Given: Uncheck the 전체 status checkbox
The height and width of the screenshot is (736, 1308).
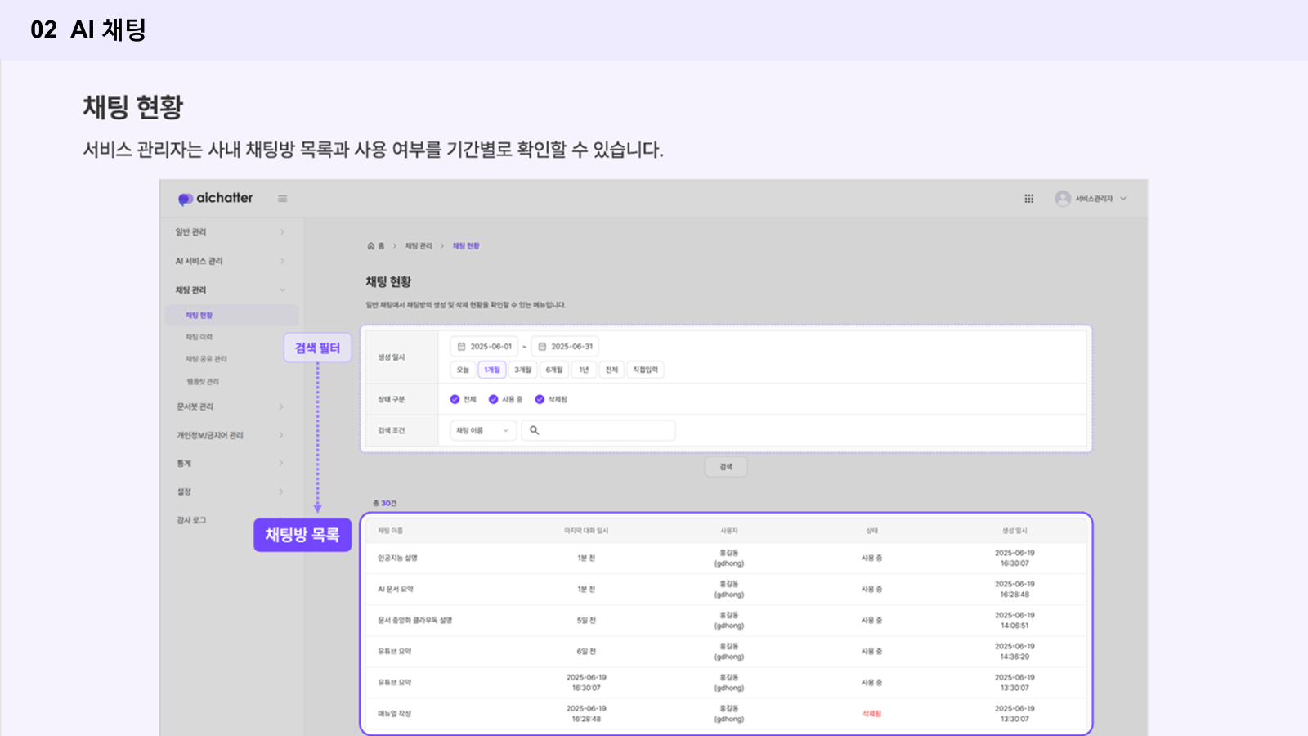Looking at the screenshot, I should 455,400.
